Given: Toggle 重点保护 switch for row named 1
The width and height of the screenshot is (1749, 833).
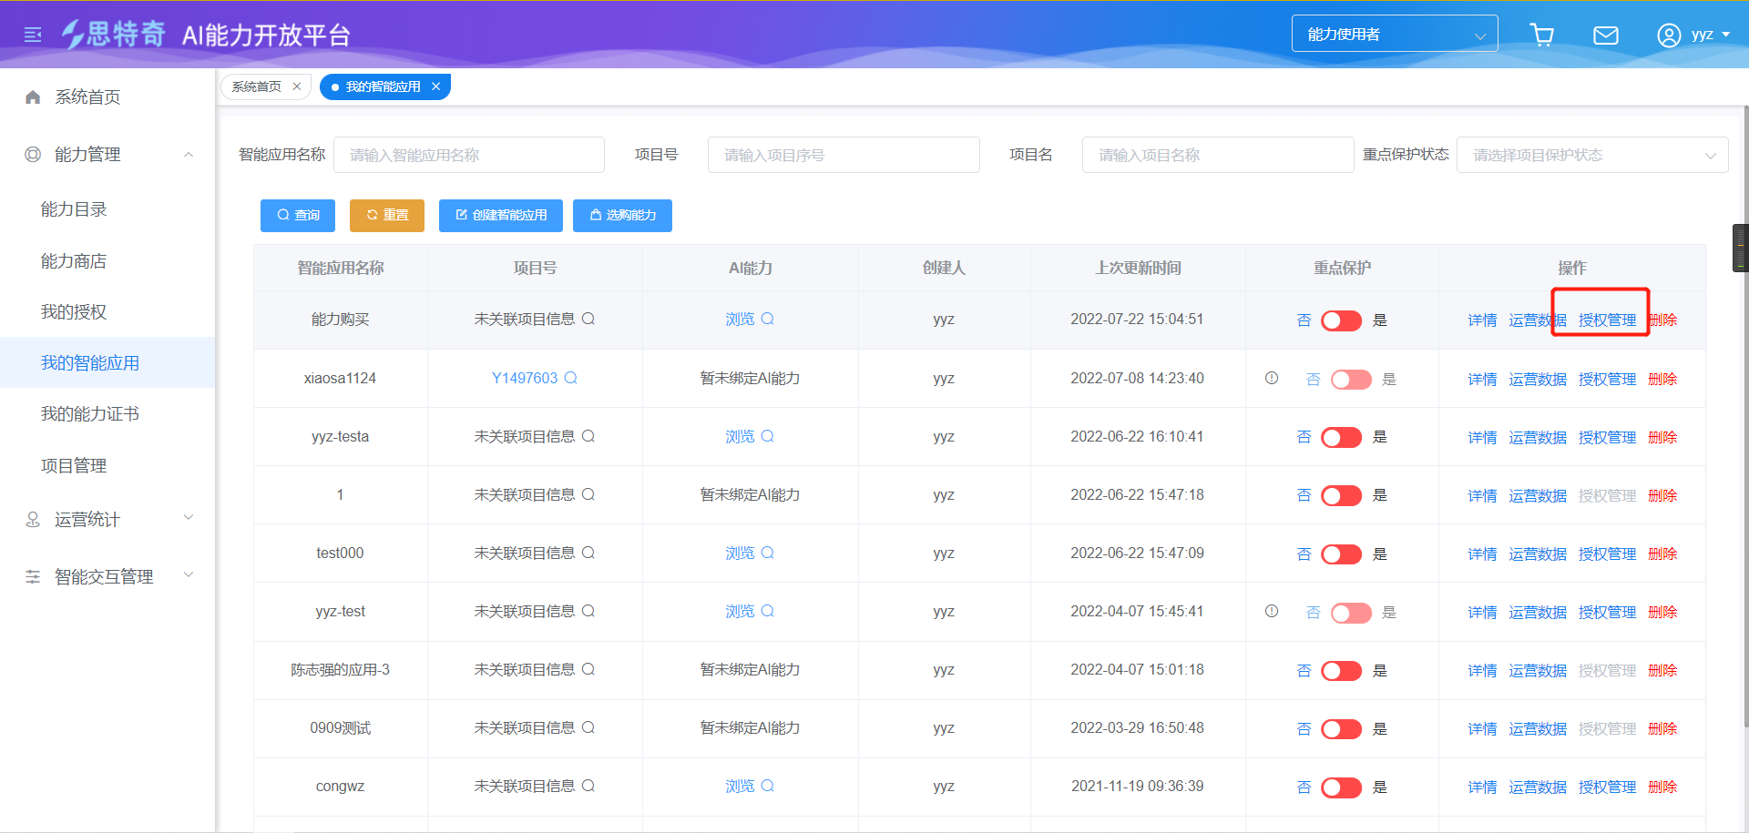Looking at the screenshot, I should (1341, 495).
